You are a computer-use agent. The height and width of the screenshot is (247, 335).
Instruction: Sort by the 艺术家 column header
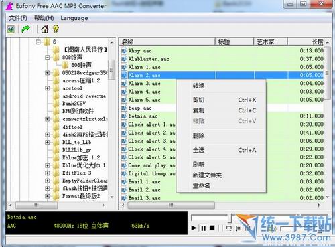tap(271, 42)
